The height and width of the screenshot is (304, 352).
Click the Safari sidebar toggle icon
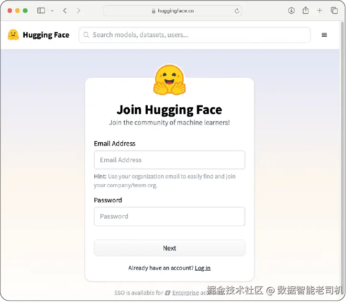(x=41, y=10)
